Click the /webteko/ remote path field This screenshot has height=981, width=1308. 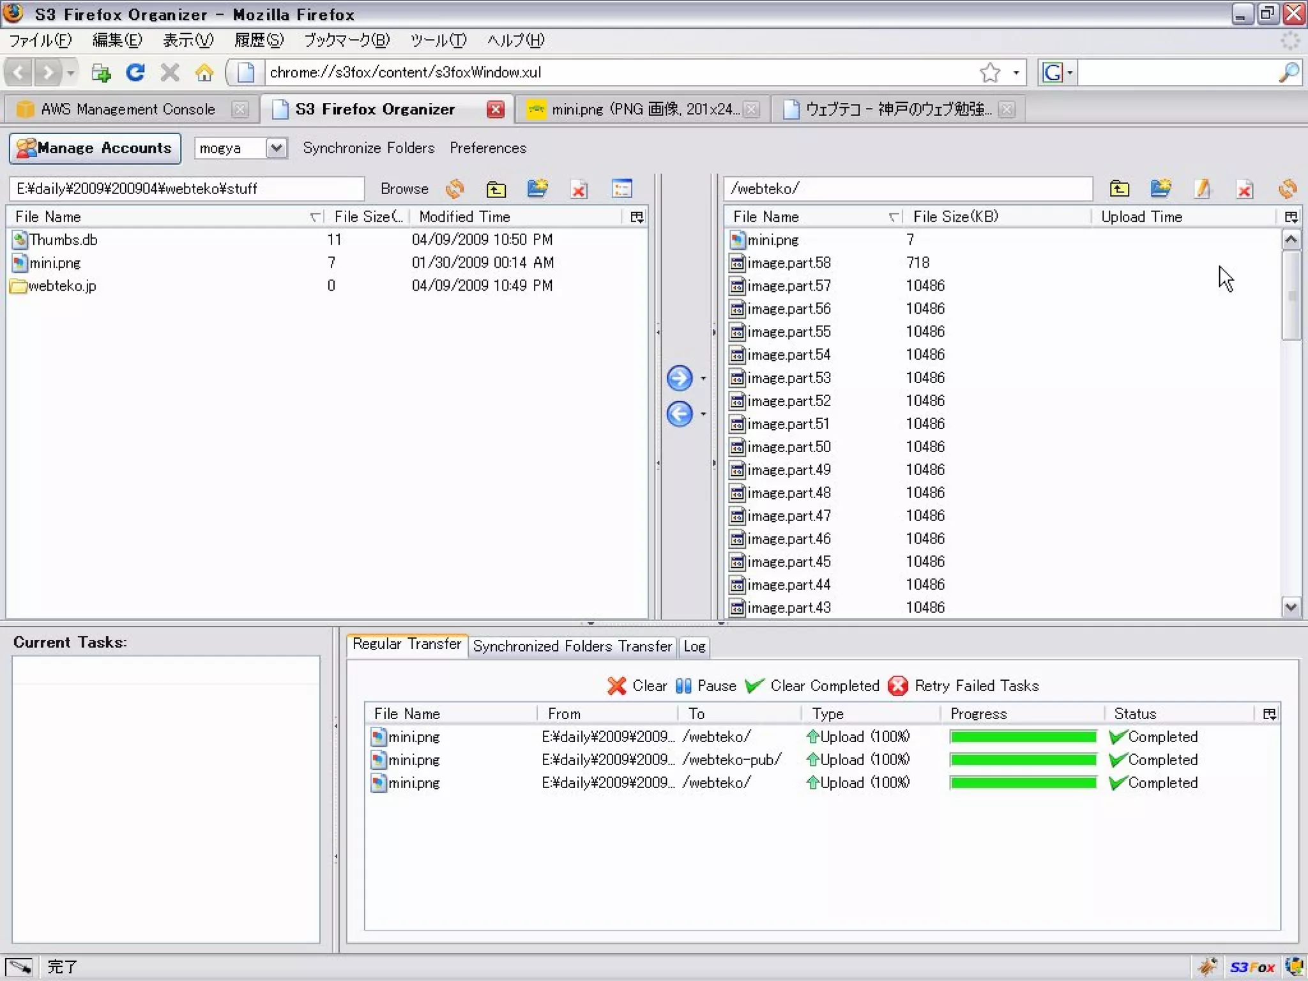coord(908,189)
